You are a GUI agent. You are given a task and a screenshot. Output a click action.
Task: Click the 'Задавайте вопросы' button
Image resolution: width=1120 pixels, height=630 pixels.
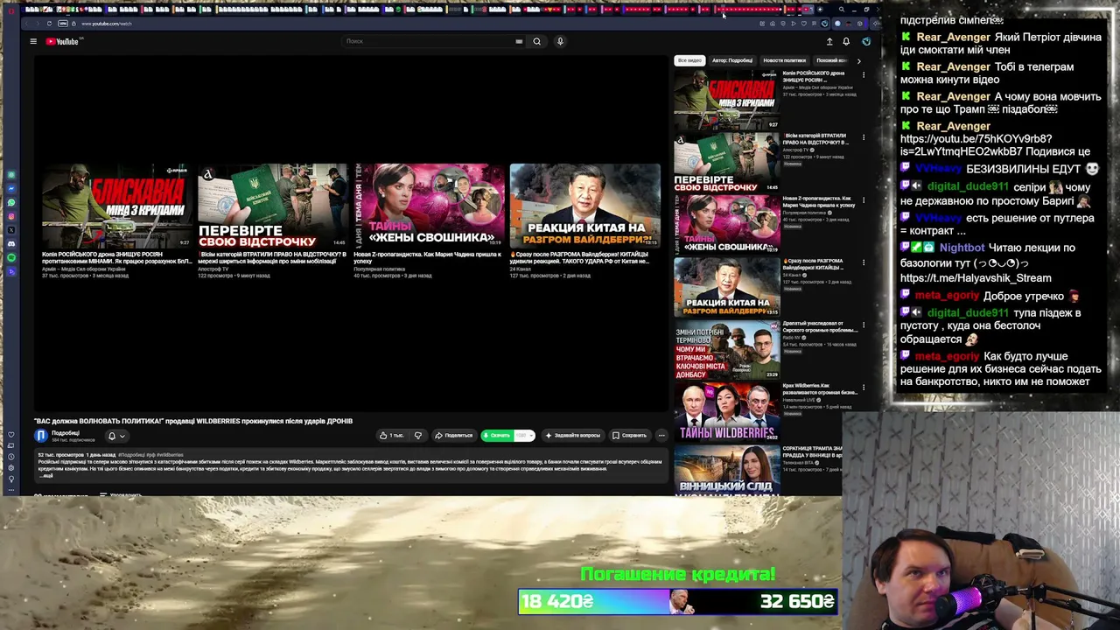572,435
